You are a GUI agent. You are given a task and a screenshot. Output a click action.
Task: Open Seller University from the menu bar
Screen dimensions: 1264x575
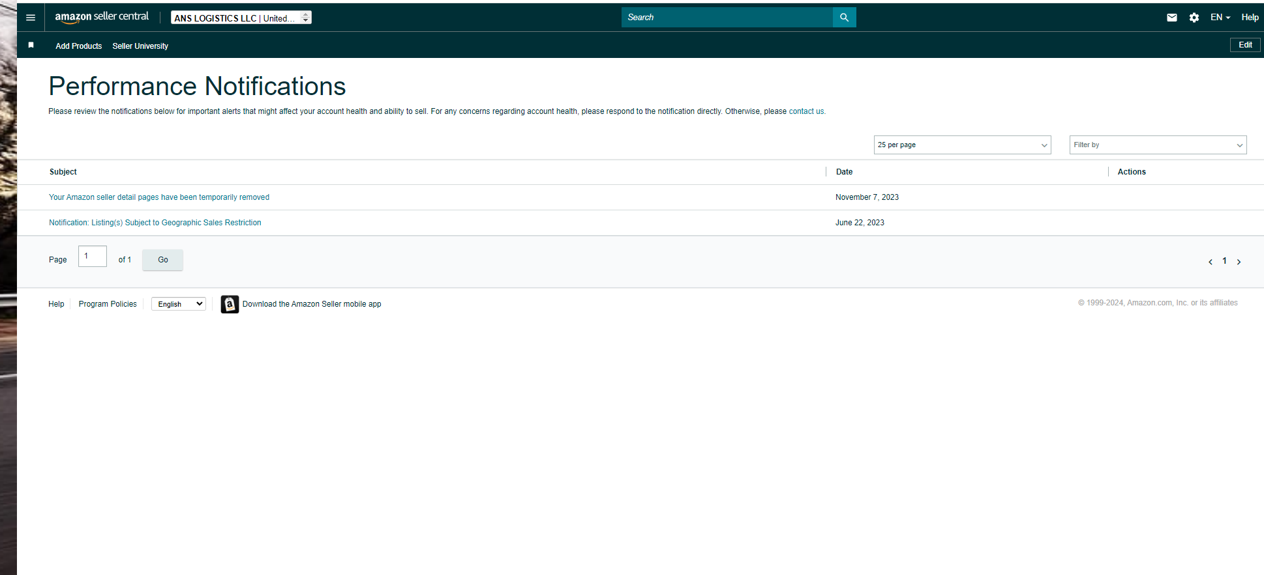[x=140, y=46]
